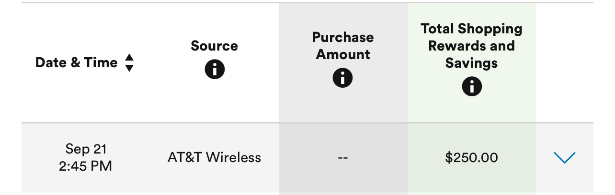Click empty header cell above blue chevron
This screenshot has height=195, width=615.
coord(564,62)
